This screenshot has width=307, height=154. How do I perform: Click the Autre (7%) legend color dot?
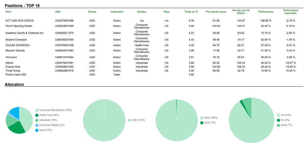[x=278, y=125]
